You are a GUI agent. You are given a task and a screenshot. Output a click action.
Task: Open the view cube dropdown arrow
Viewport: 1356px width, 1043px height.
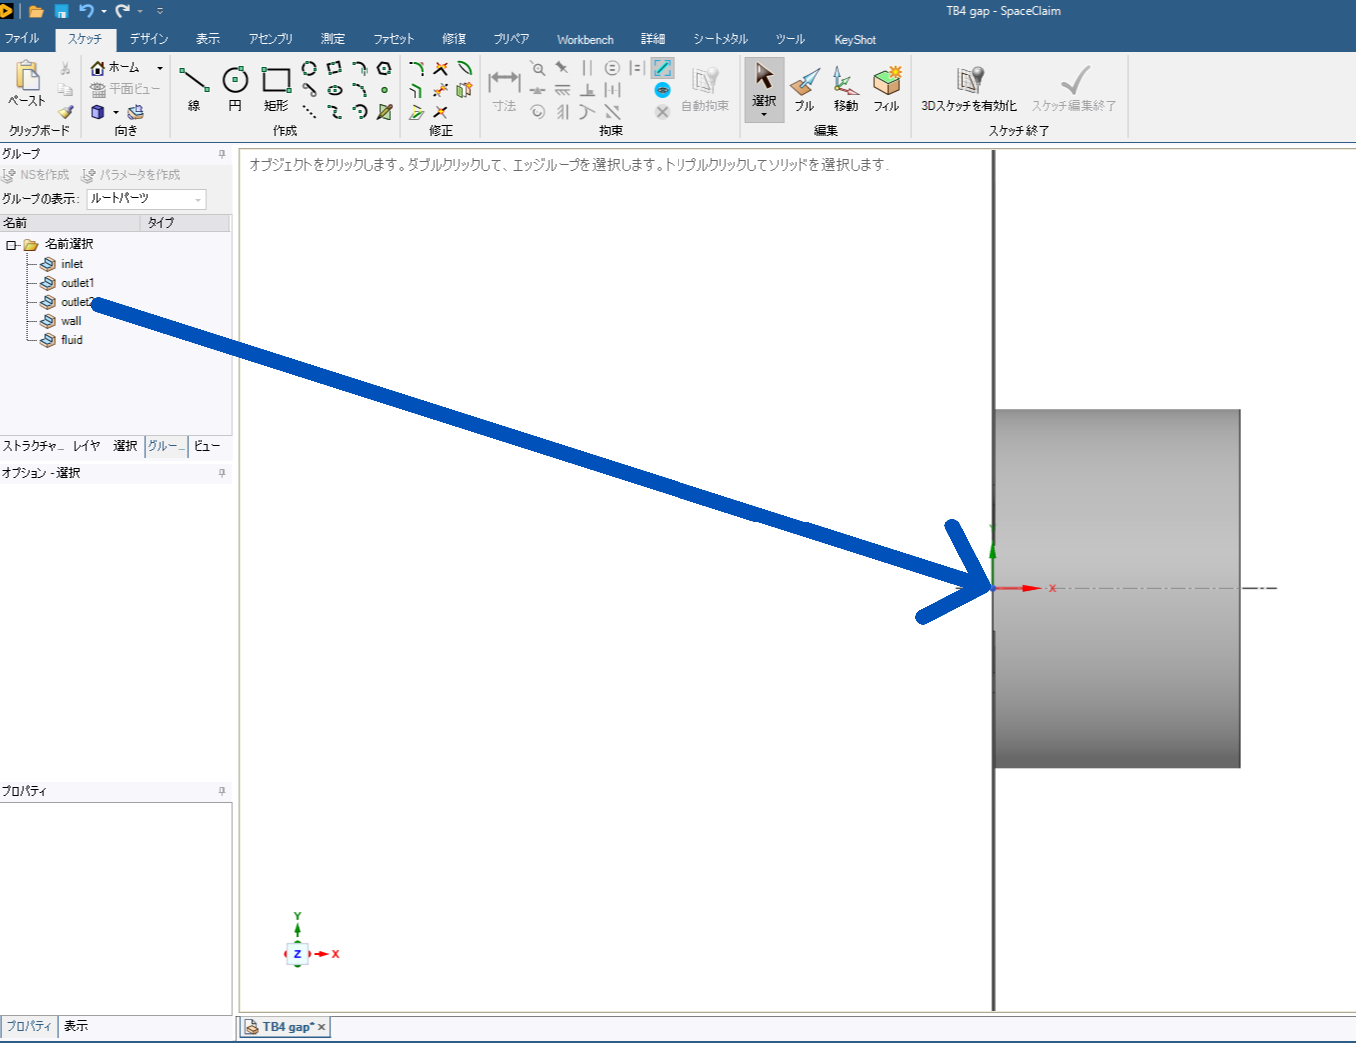[x=116, y=113]
